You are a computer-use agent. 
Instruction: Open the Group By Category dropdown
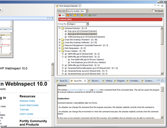pos(87,24)
